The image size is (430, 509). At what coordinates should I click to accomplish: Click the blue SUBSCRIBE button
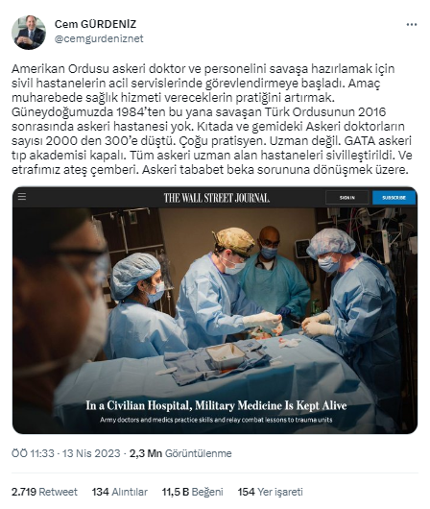[394, 198]
